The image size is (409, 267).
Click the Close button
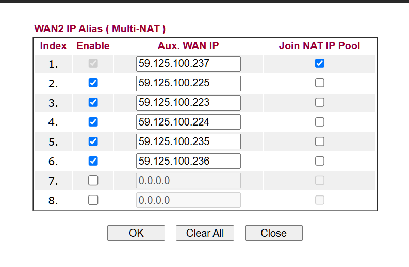click(x=273, y=233)
